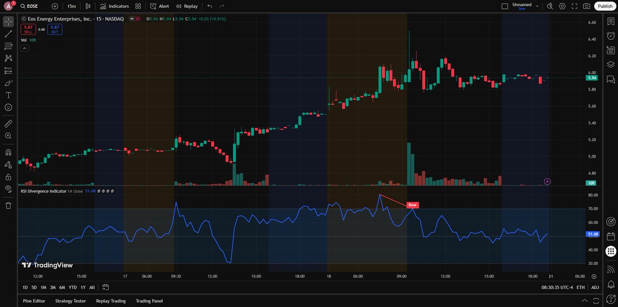Open the user profile avatar menu

click(x=8, y=6)
